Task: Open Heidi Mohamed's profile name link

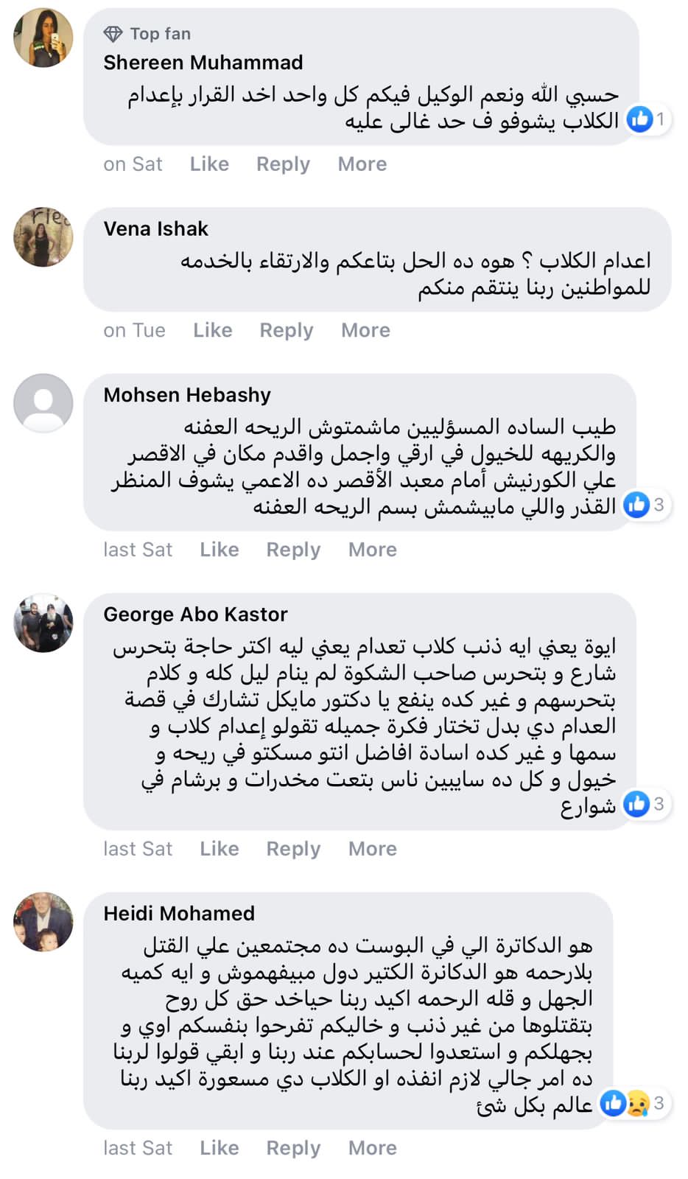Action: [x=179, y=914]
